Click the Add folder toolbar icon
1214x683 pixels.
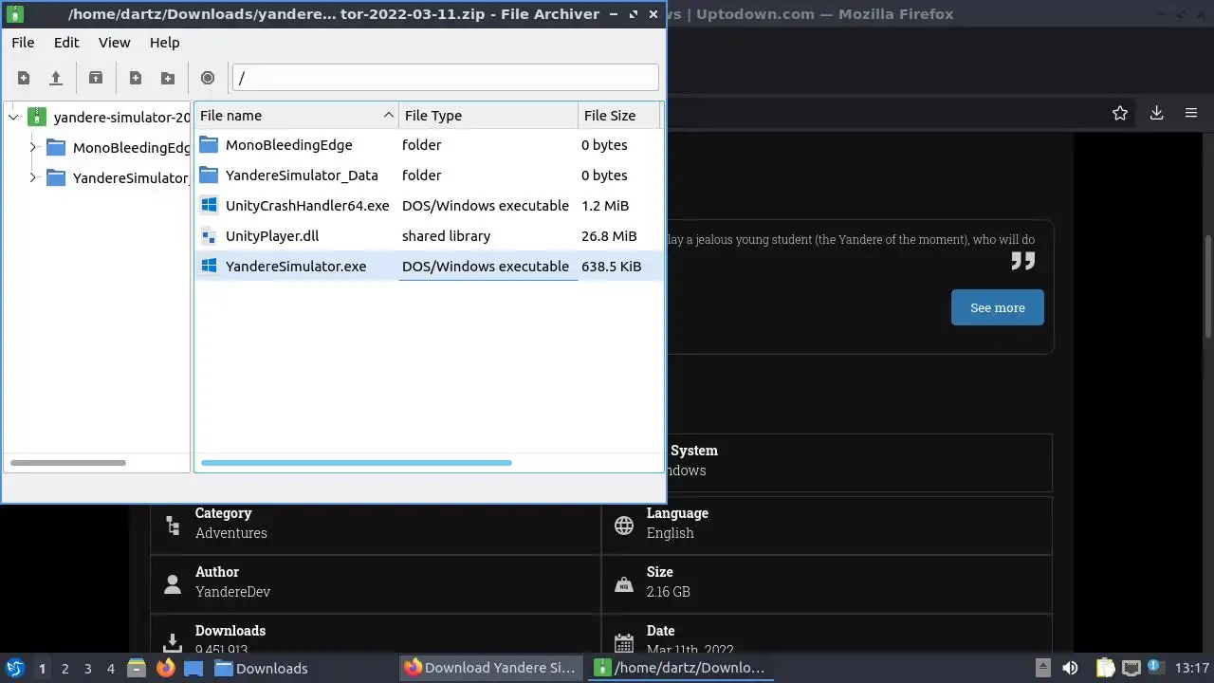168,78
